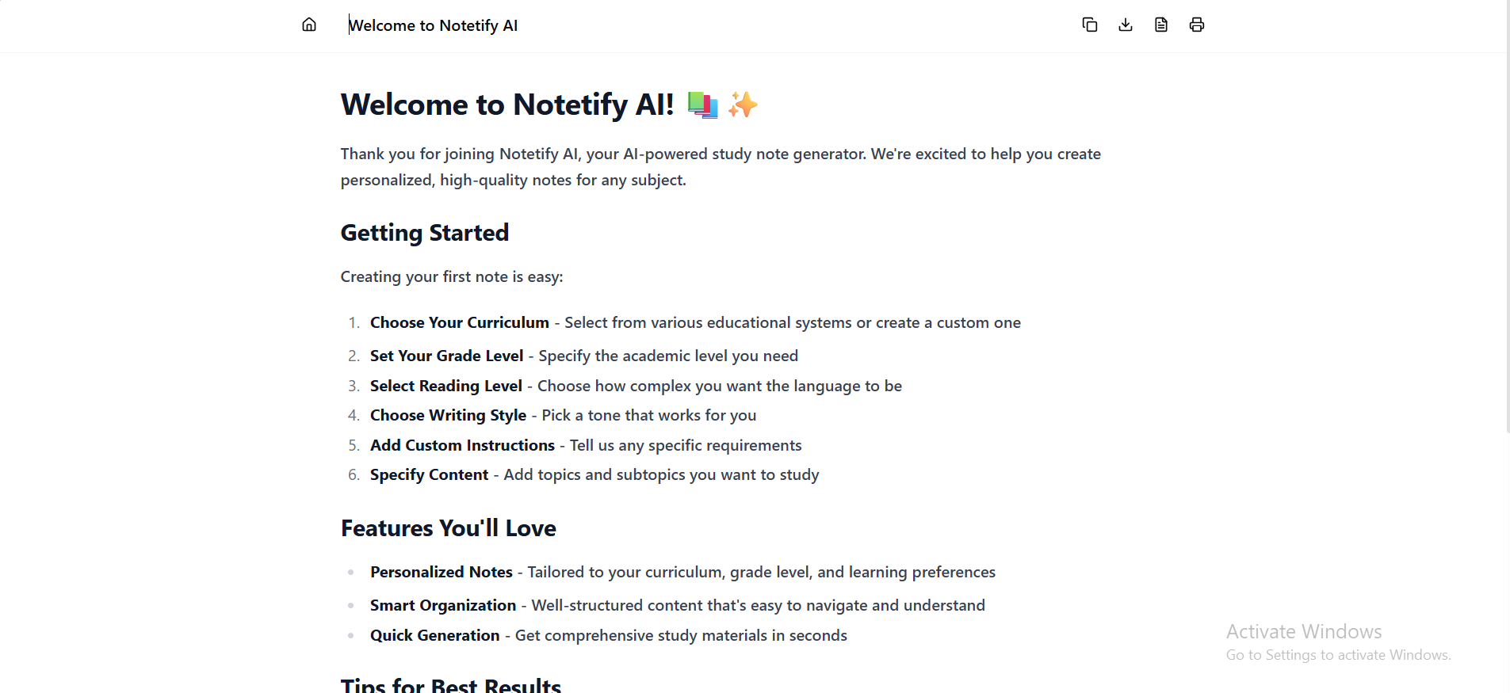
Task: Select the 'Specify Content' list entry
Action: [429, 474]
